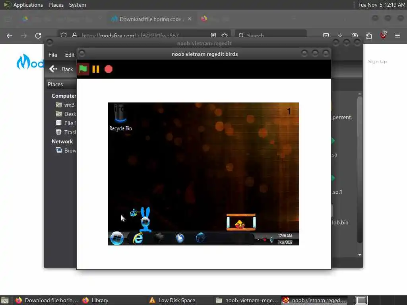Pause the project with yellow pause icon

(96, 69)
